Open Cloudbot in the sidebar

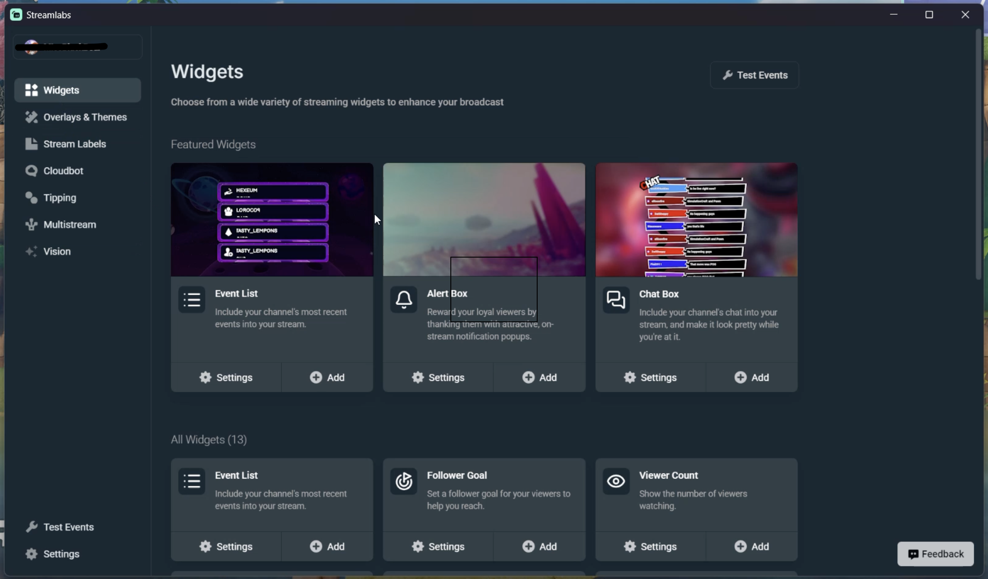click(78, 171)
